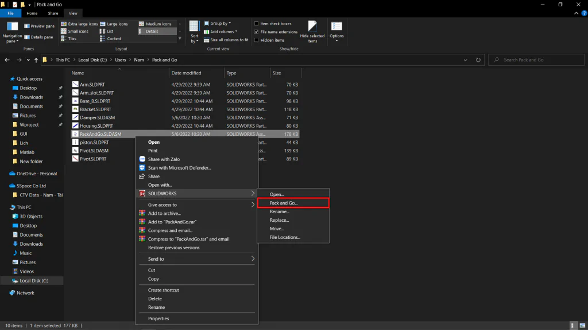This screenshot has height=330, width=588.
Task: Select the Tiles layout option
Action: tap(69, 38)
